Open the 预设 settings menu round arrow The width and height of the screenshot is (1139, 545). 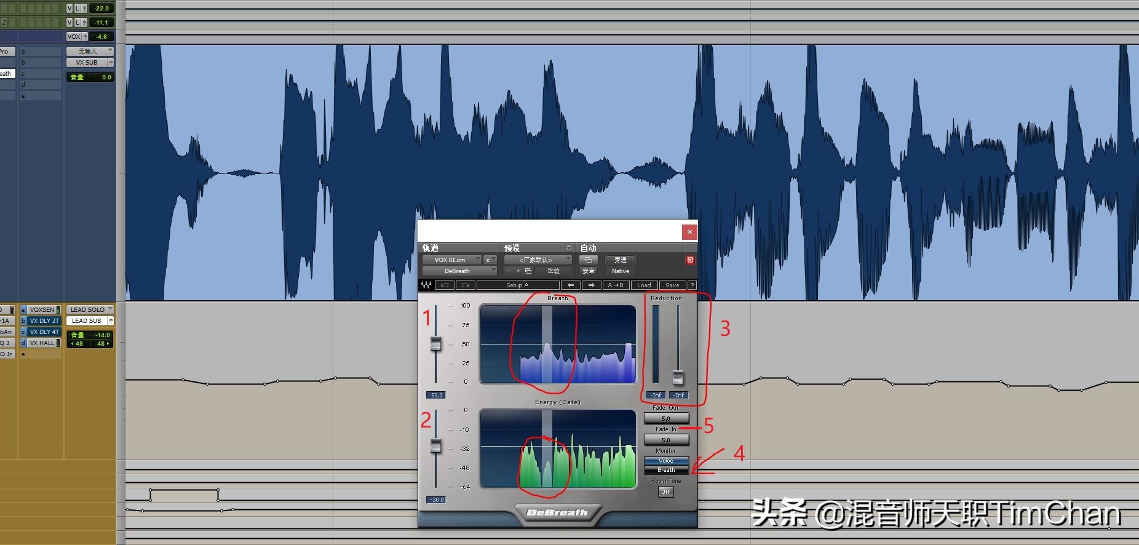click(569, 248)
